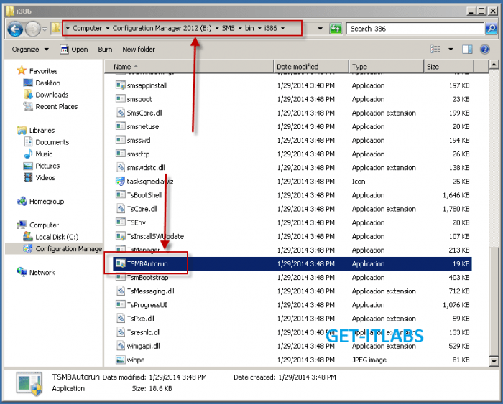Open Desktop in the navigation pane
The height and width of the screenshot is (404, 503).
click(x=42, y=83)
